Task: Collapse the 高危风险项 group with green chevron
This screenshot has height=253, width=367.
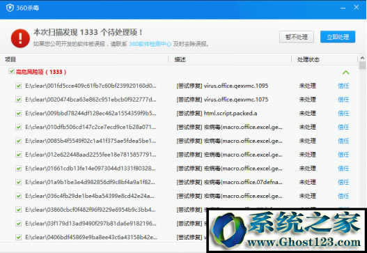Action: [x=345, y=72]
